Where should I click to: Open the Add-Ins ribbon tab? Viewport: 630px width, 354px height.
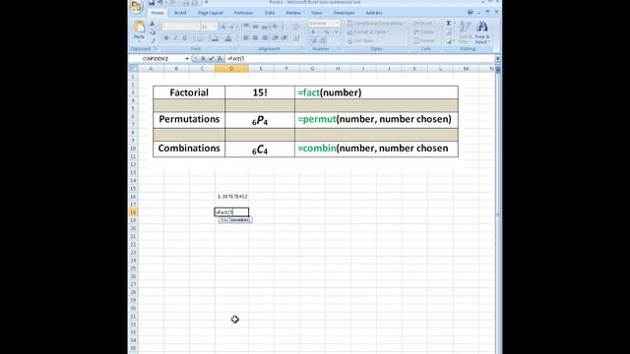(374, 13)
